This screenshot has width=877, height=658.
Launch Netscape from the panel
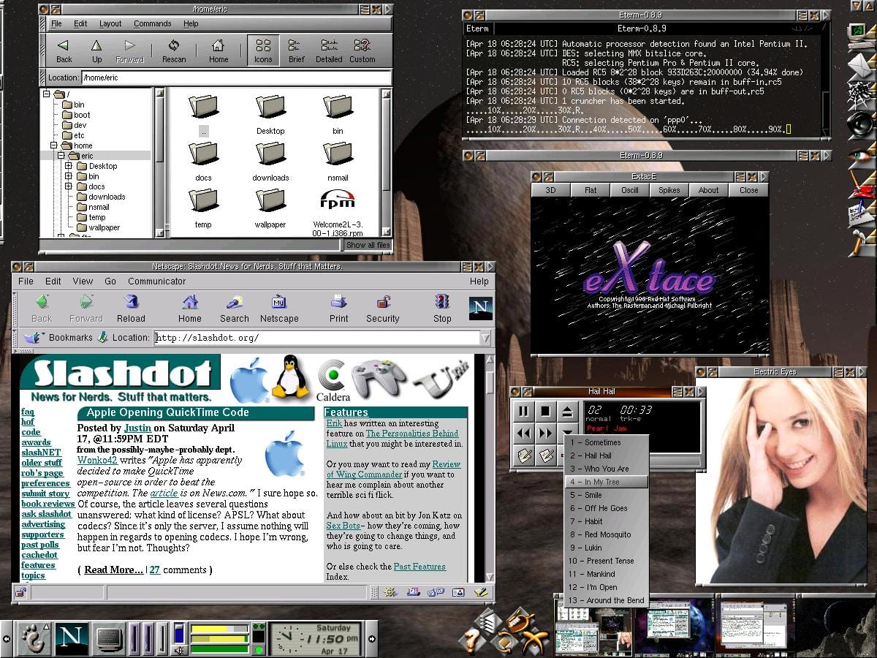[x=71, y=638]
